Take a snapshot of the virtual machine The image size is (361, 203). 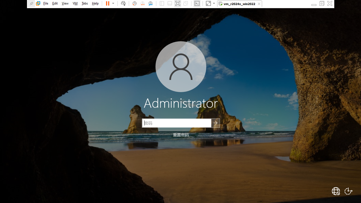(135, 4)
